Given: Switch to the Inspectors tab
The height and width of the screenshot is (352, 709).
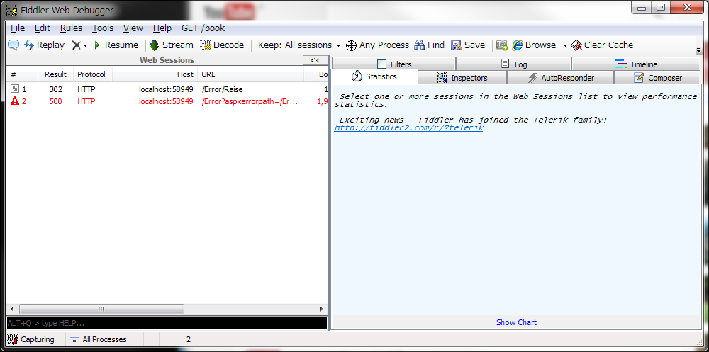Looking at the screenshot, I should pos(462,78).
